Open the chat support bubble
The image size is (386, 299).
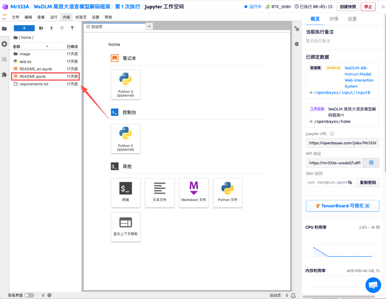tap(373, 285)
